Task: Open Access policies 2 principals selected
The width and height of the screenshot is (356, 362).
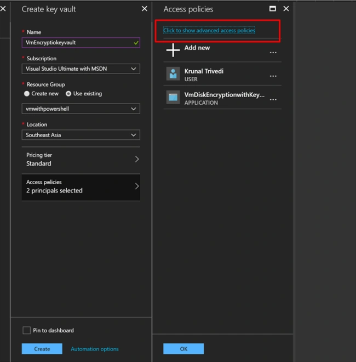Action: click(x=81, y=186)
